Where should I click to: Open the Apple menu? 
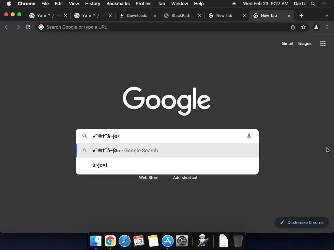point(9,4)
